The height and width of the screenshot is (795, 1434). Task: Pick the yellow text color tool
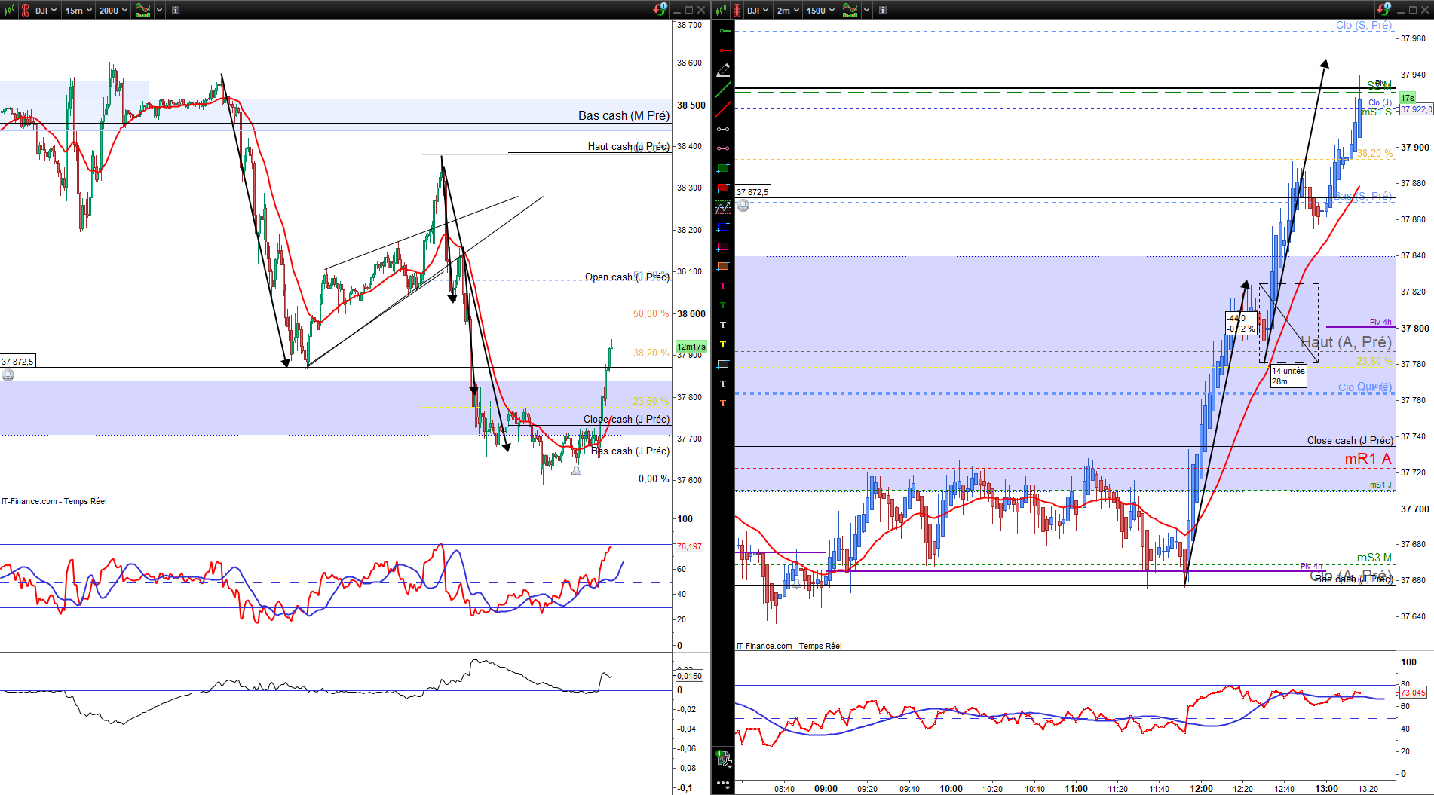723,344
